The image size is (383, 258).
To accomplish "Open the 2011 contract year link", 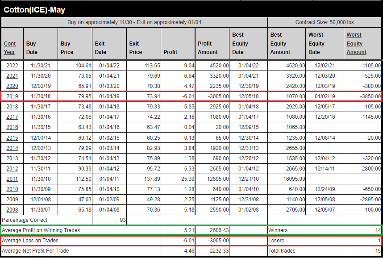I will pos(12,179).
